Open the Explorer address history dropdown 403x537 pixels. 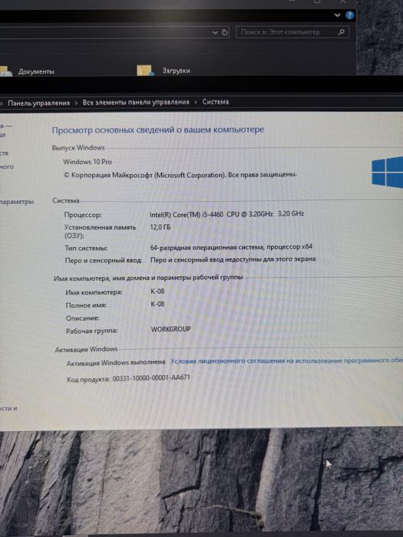[x=215, y=32]
